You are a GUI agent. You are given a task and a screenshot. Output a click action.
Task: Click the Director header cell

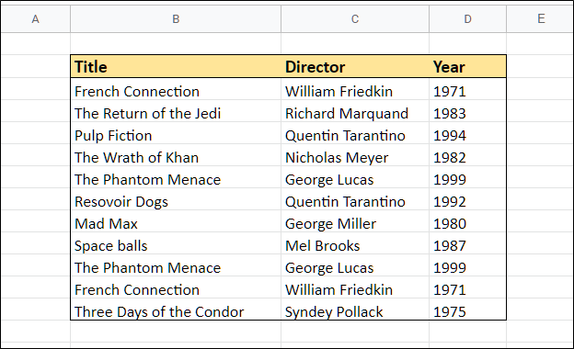coord(355,66)
